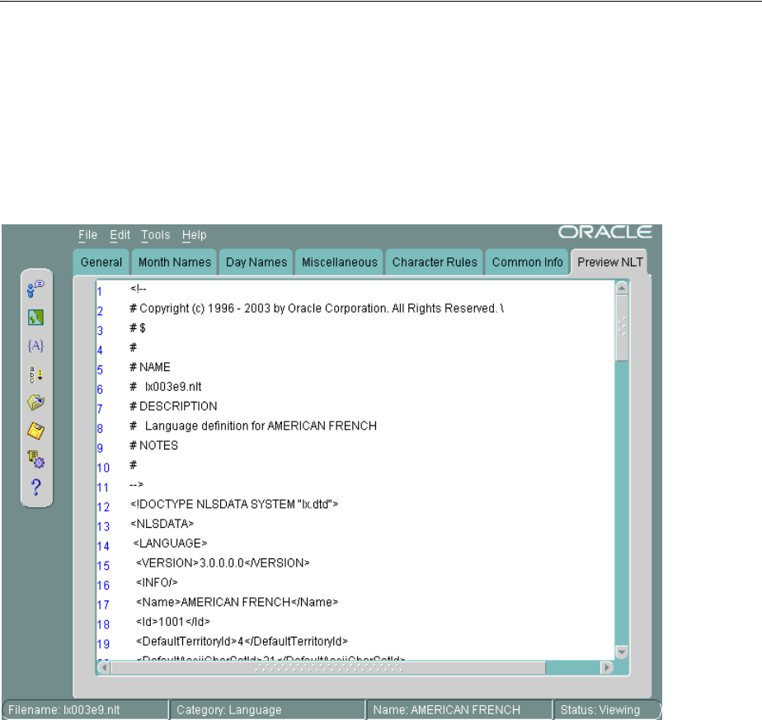Open the File menu

point(88,235)
